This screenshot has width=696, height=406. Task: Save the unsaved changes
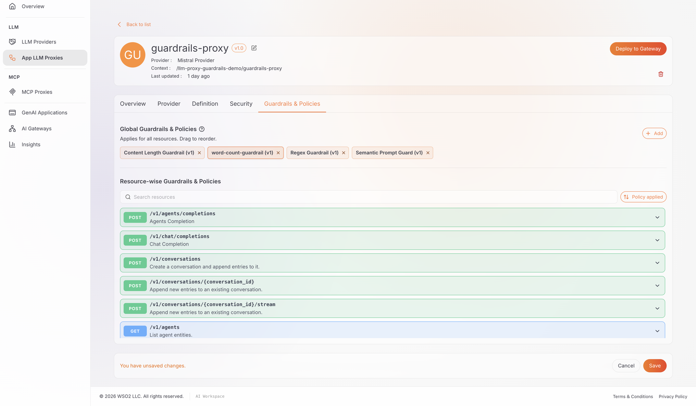(655, 366)
